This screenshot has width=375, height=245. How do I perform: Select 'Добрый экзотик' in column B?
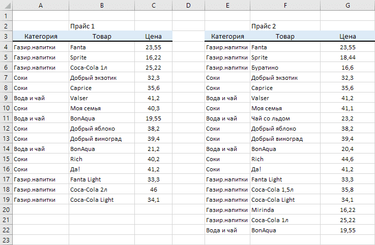coord(102,78)
